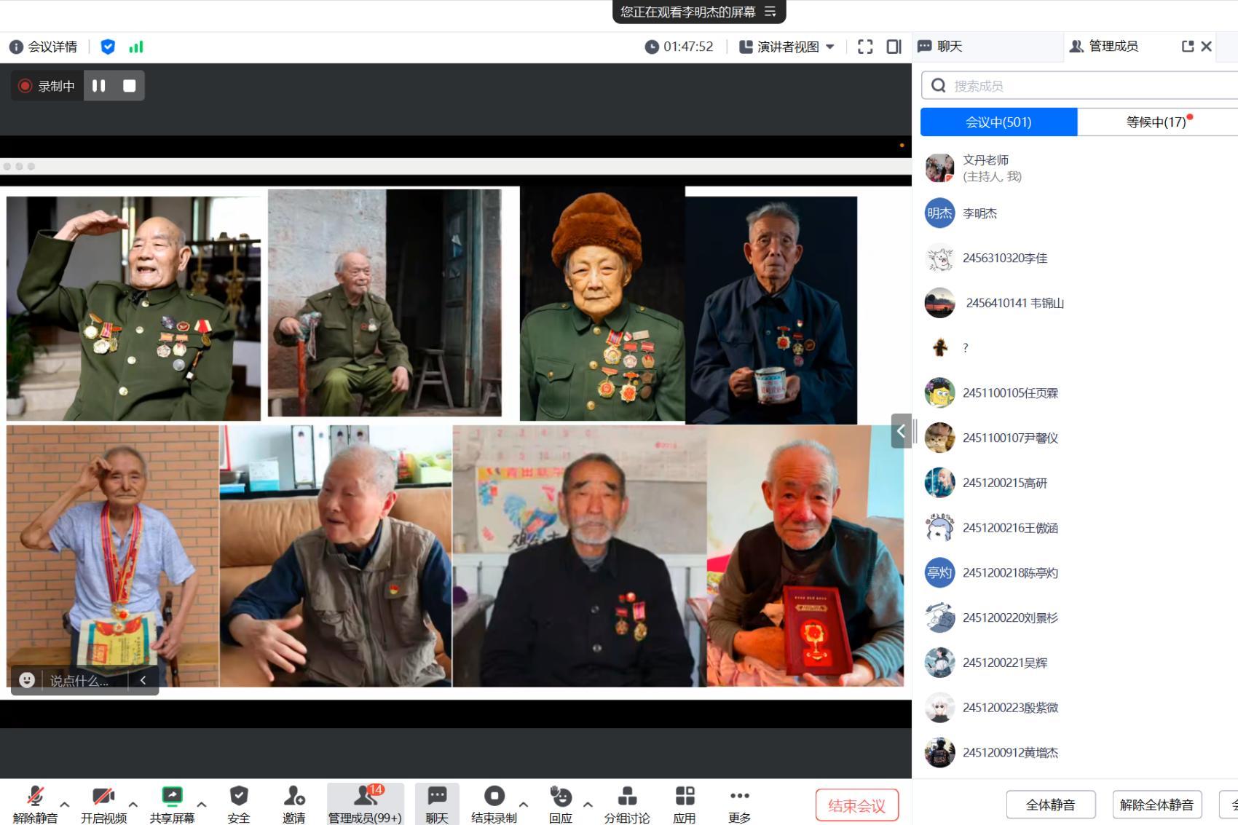Viewport: 1238px width, 825px height.
Task: Open the network signal strength indicator
Action: click(136, 47)
